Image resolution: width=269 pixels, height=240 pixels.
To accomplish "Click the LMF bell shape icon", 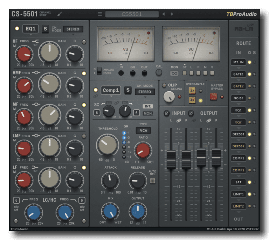I will point(36,136).
